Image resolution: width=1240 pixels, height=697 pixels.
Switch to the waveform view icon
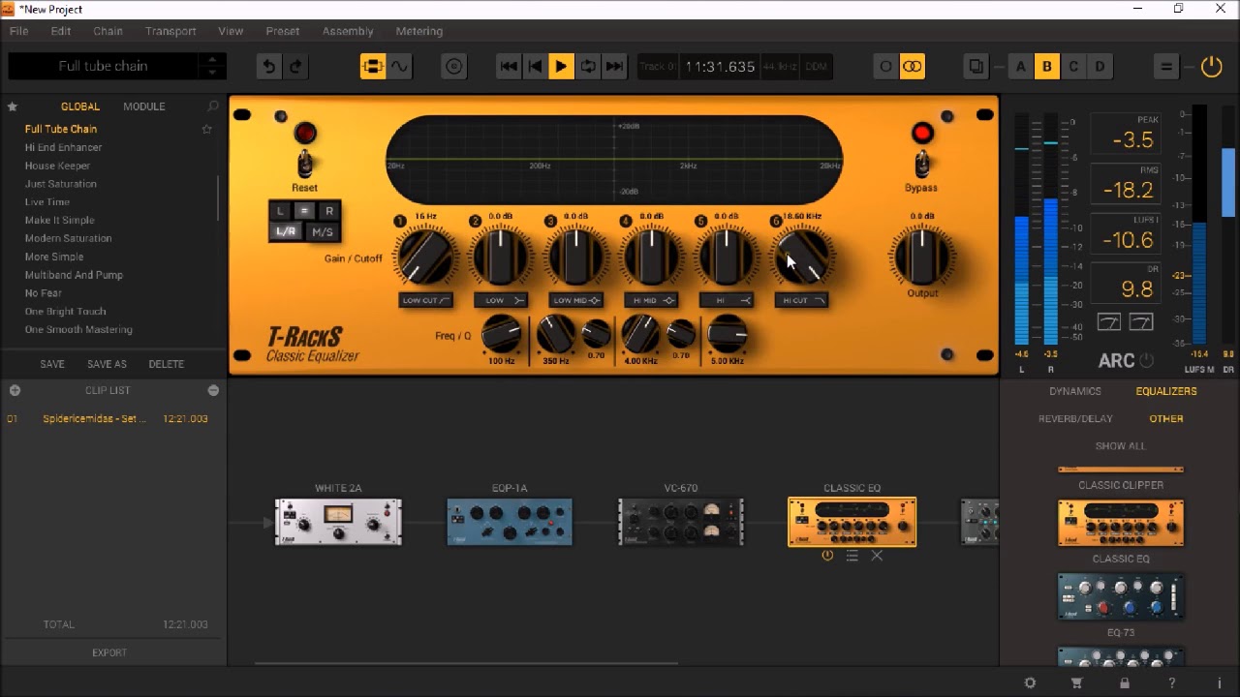click(399, 66)
